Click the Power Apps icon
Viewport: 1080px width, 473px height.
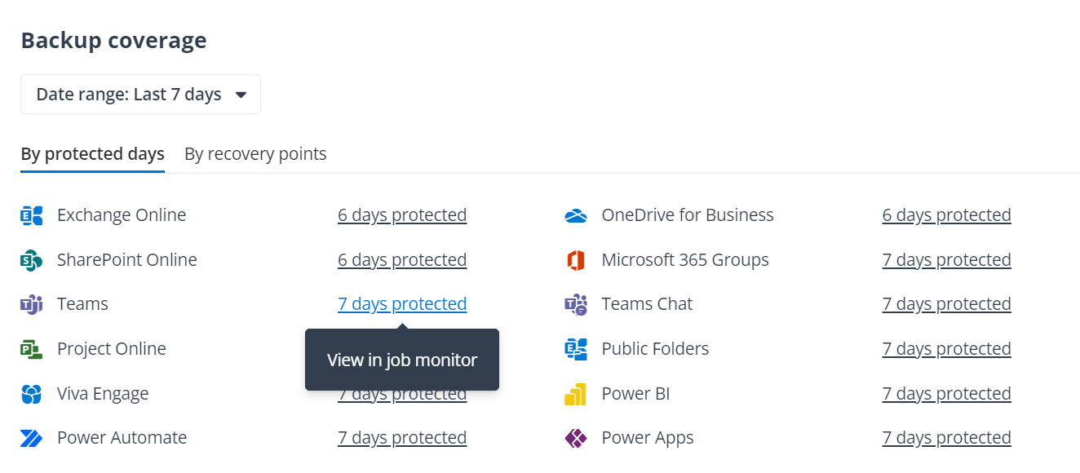[576, 438]
